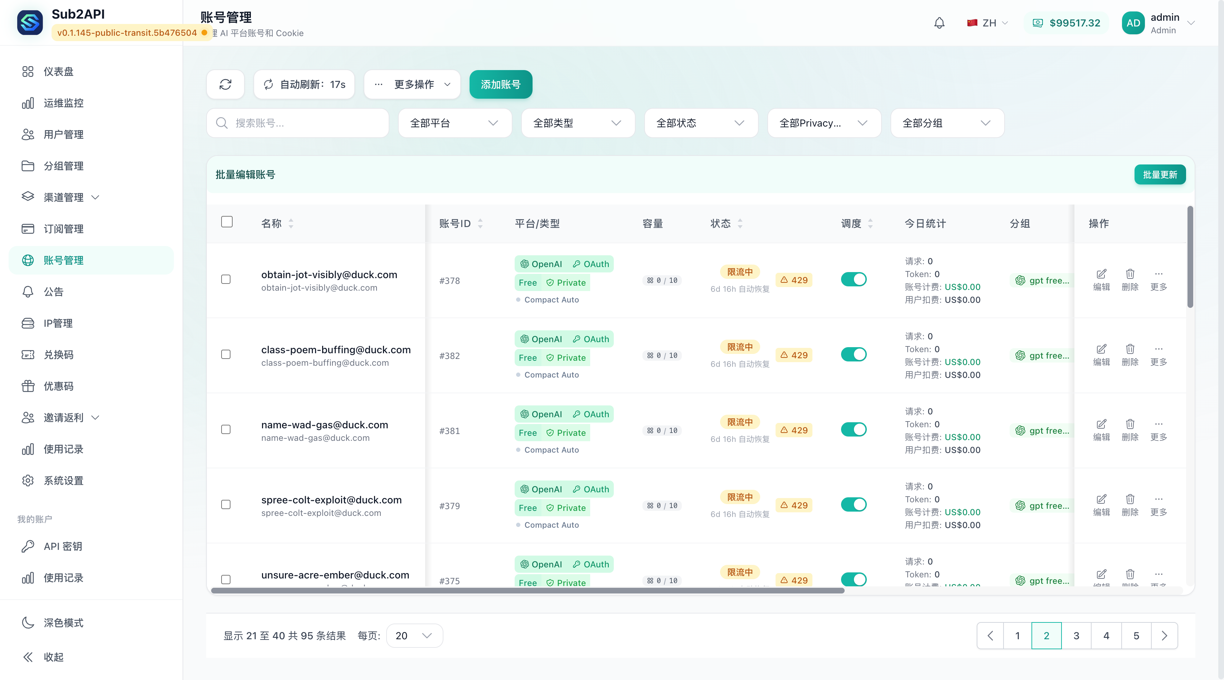
Task: Go to page 3 in pagination
Action: click(1076, 635)
